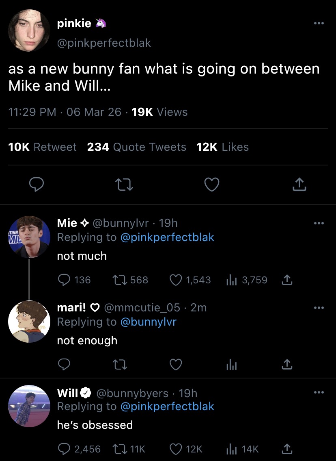View the 10K Retweet list
Viewport: 336px width, 461px height.
(x=43, y=147)
